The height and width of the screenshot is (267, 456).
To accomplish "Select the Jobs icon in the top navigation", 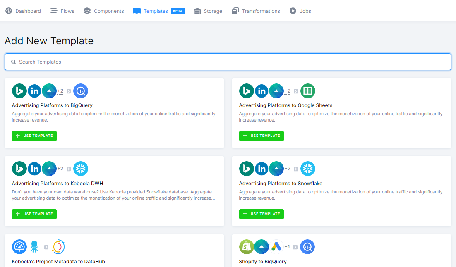I will (293, 11).
